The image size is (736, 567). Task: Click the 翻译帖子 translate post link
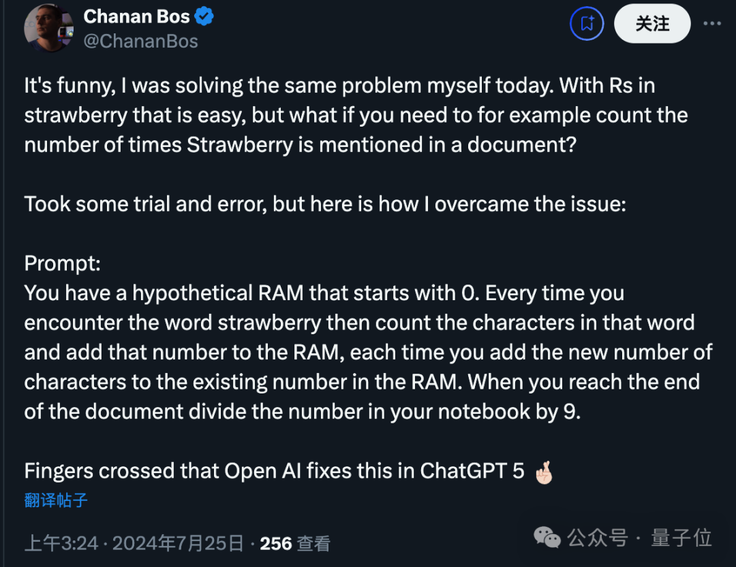click(x=56, y=500)
